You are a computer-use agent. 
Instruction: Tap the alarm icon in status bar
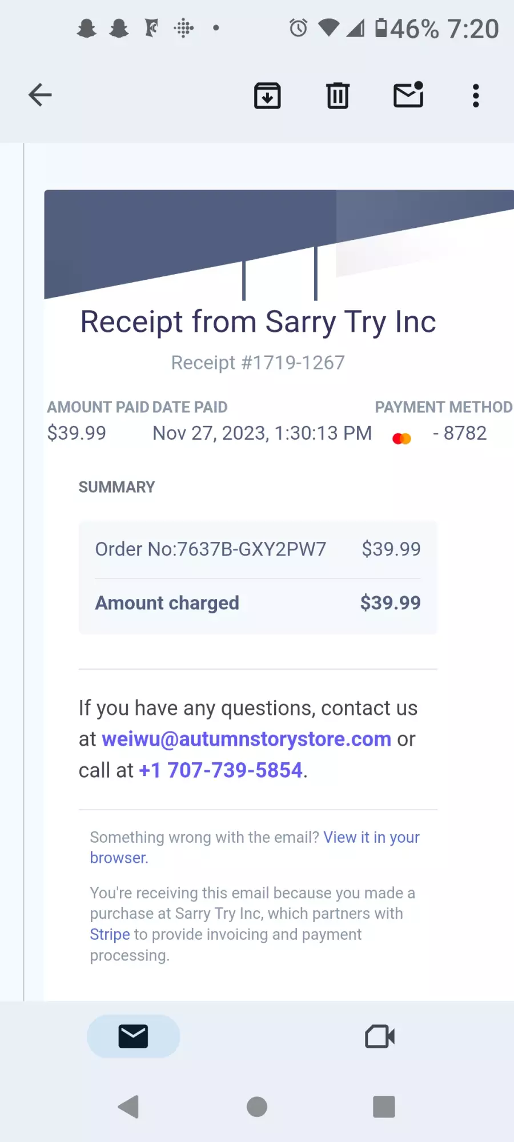coord(298,27)
